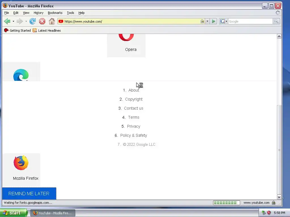Click the network tray icon
Viewport: 290px width, 217px height.
pos(264,213)
